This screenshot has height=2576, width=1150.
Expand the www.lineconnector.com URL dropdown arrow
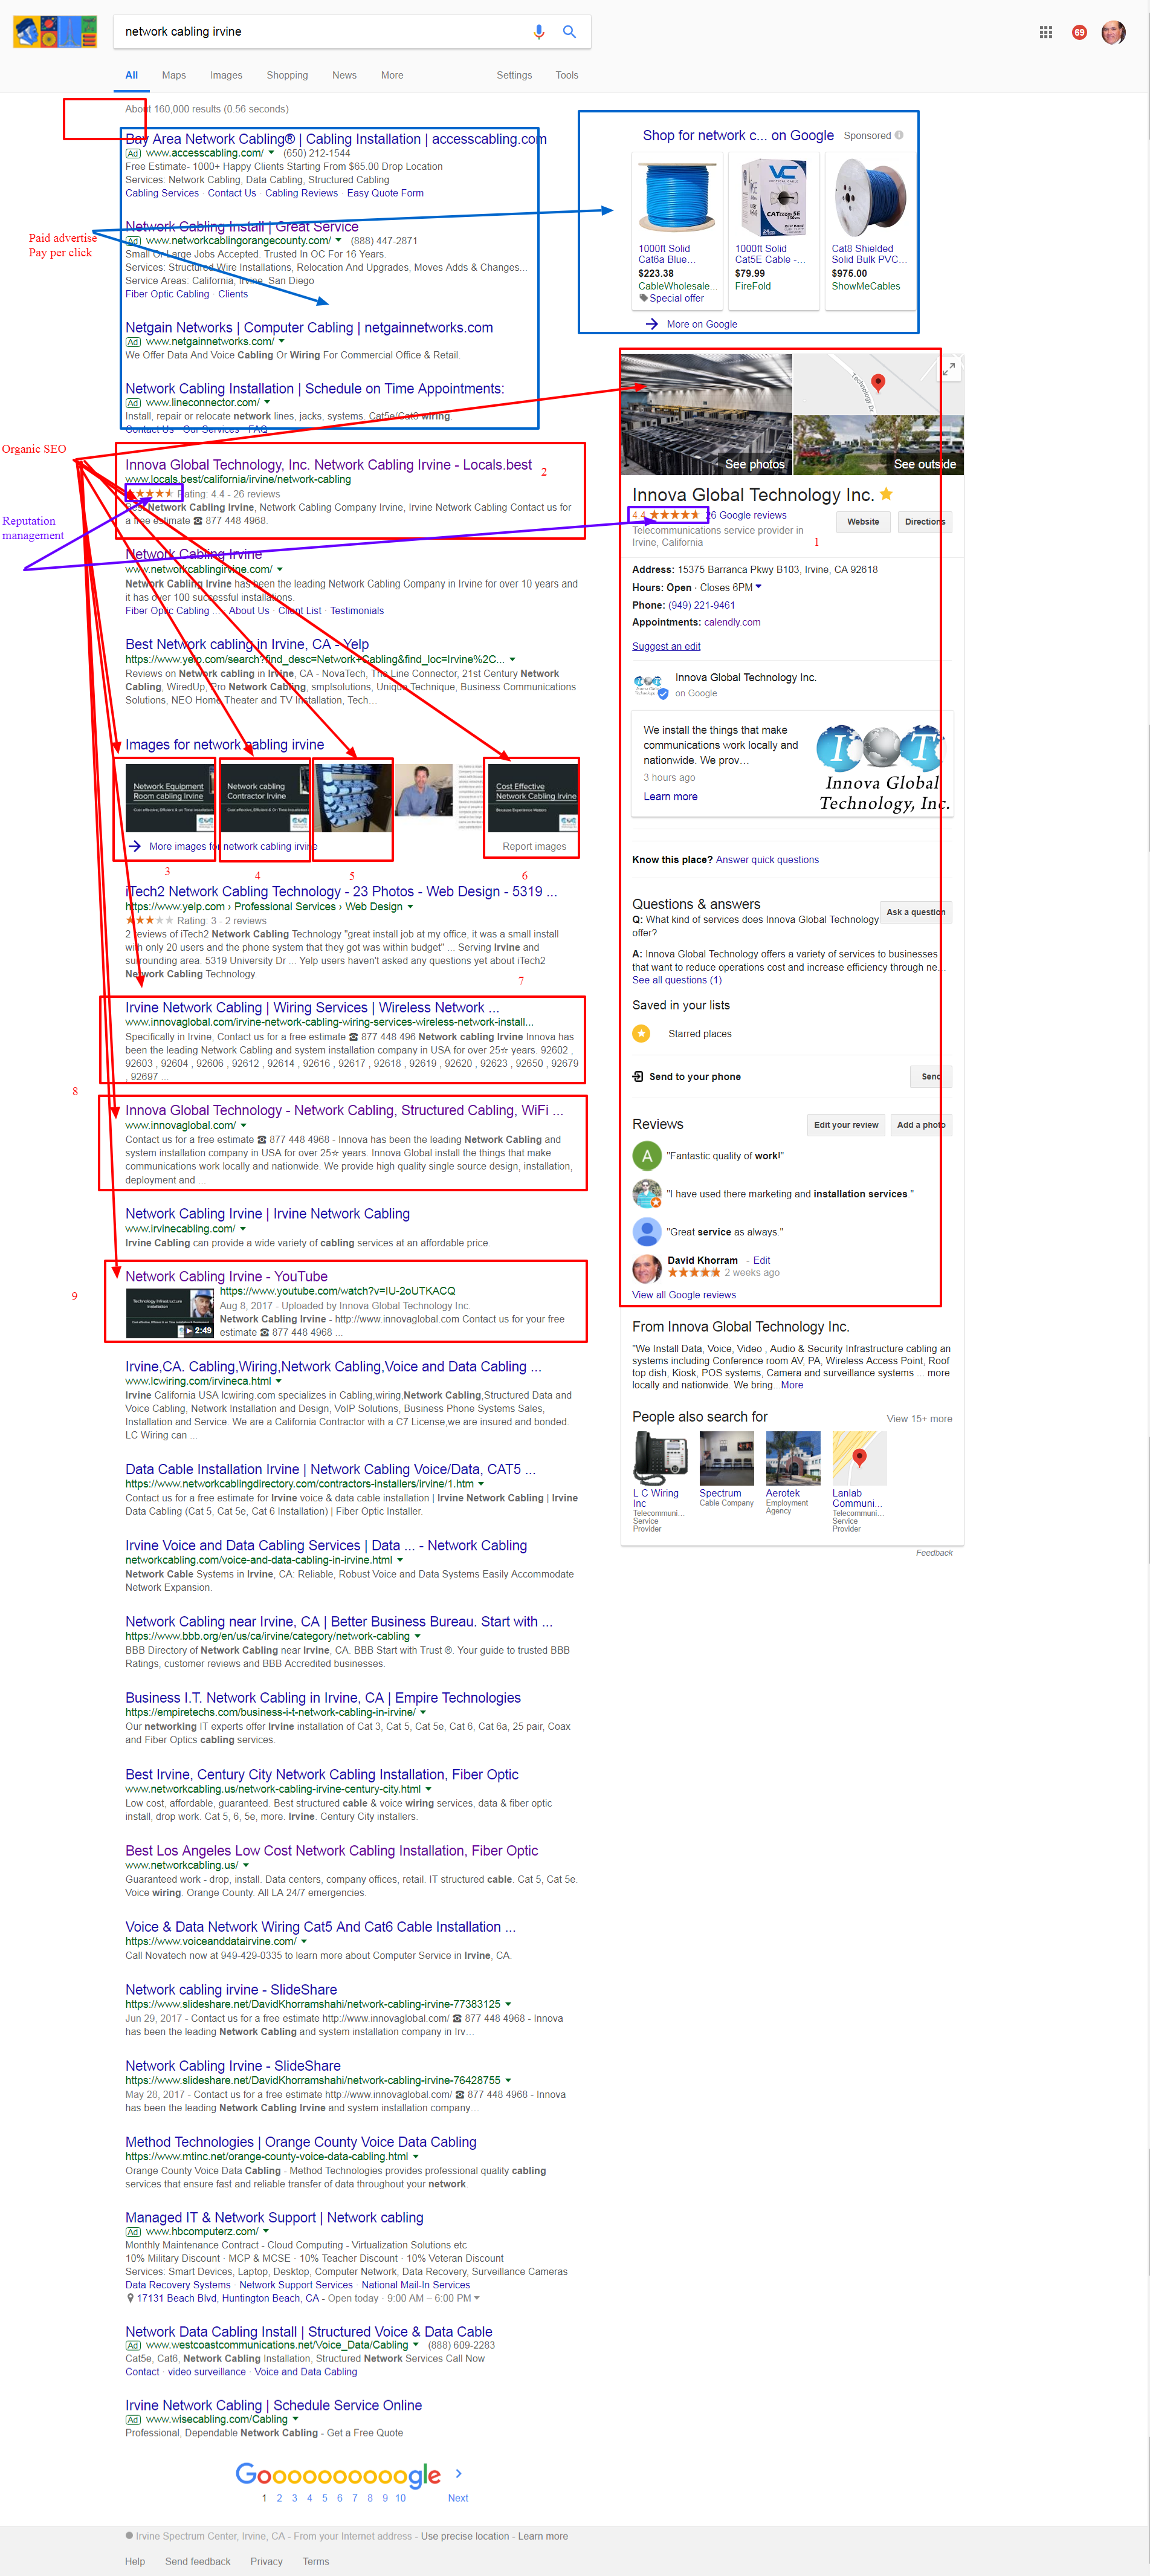point(267,402)
